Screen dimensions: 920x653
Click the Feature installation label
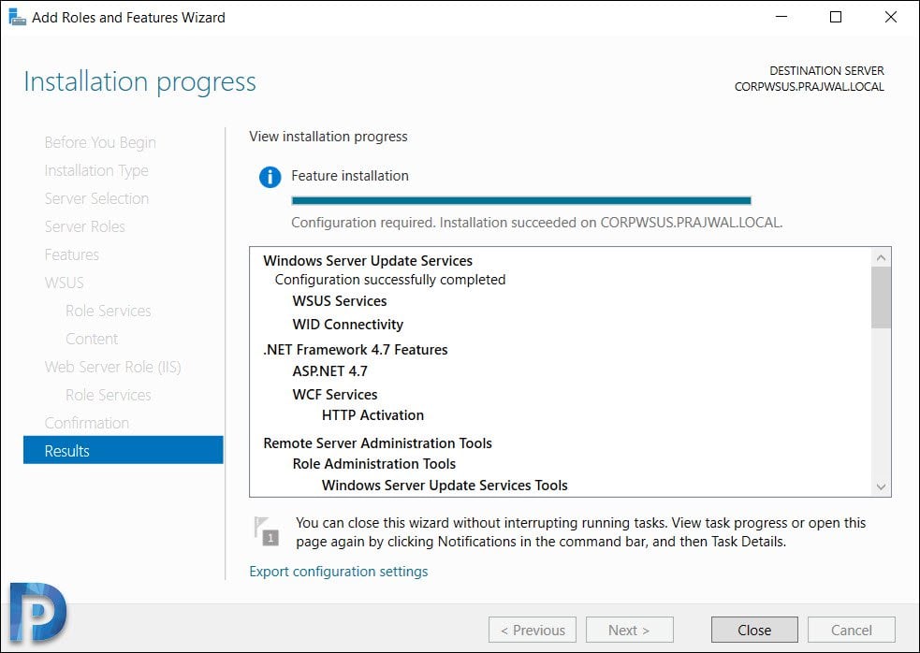[350, 176]
